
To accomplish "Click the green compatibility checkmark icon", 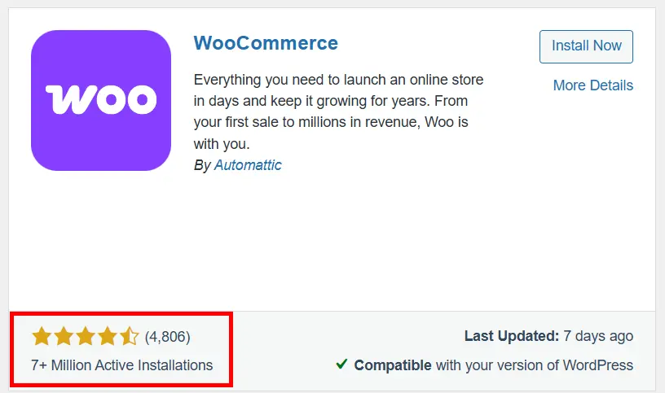I will 341,364.
